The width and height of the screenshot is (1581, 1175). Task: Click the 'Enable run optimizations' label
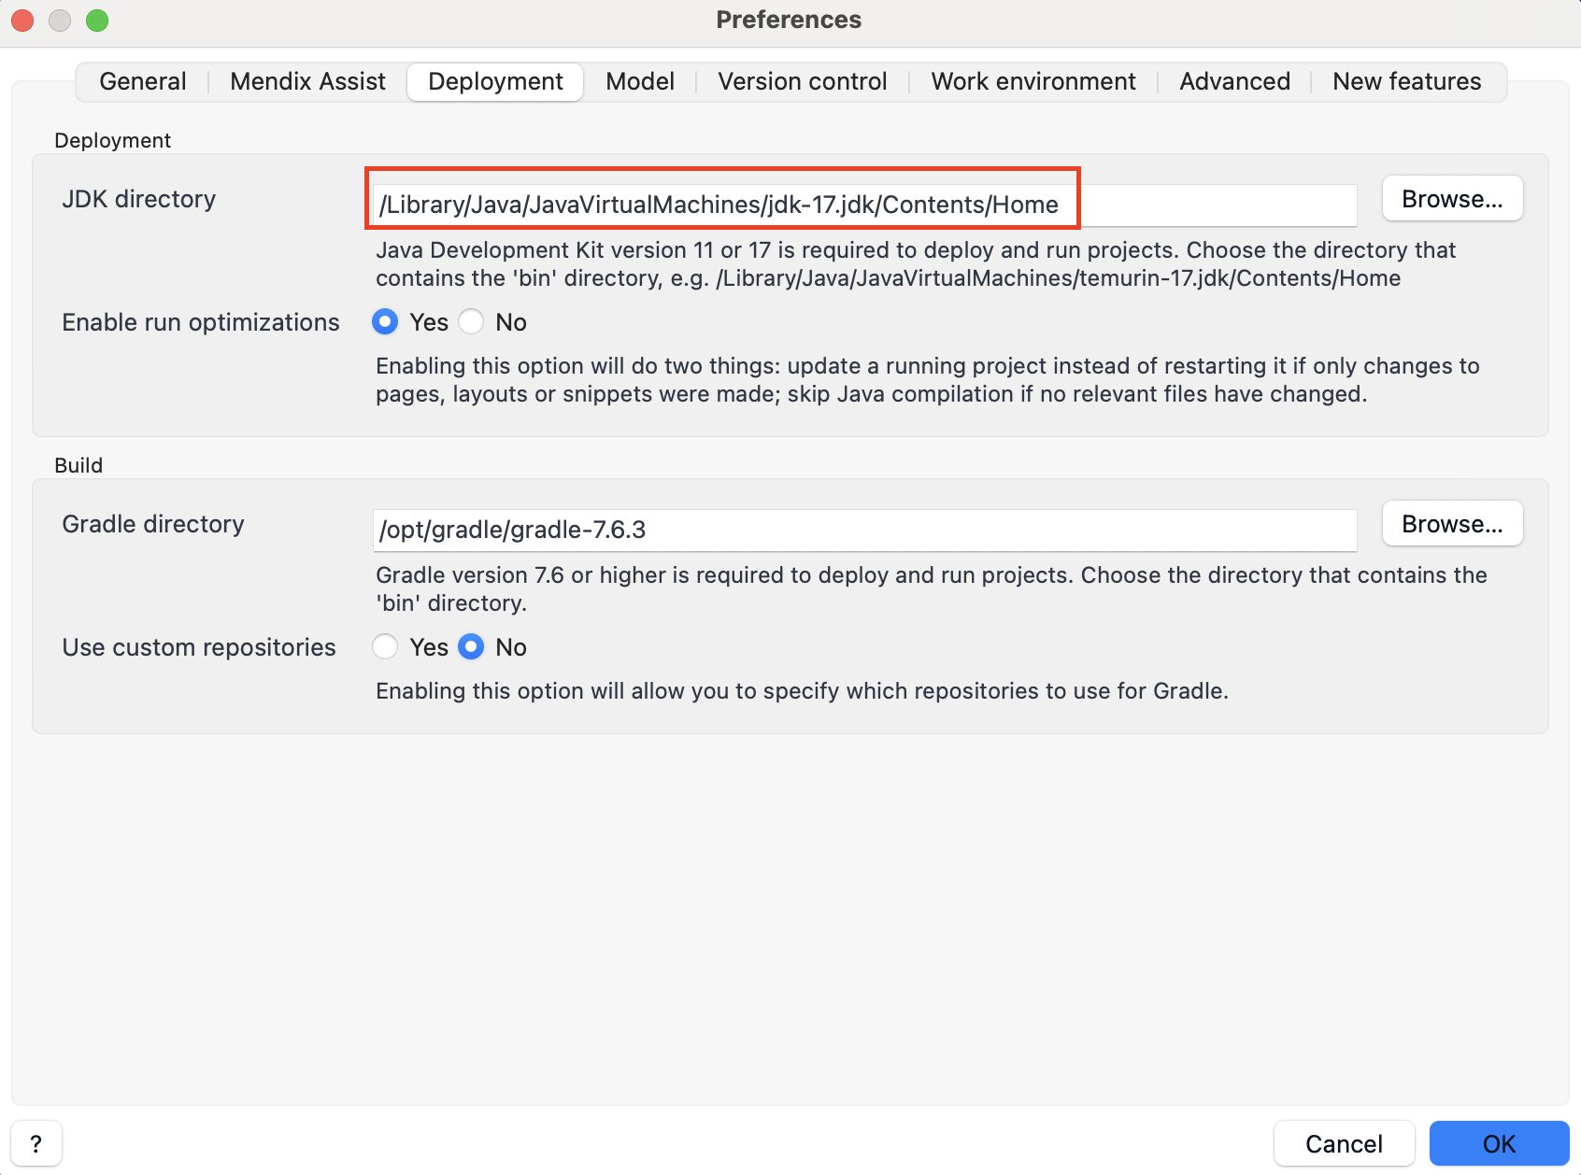(201, 322)
